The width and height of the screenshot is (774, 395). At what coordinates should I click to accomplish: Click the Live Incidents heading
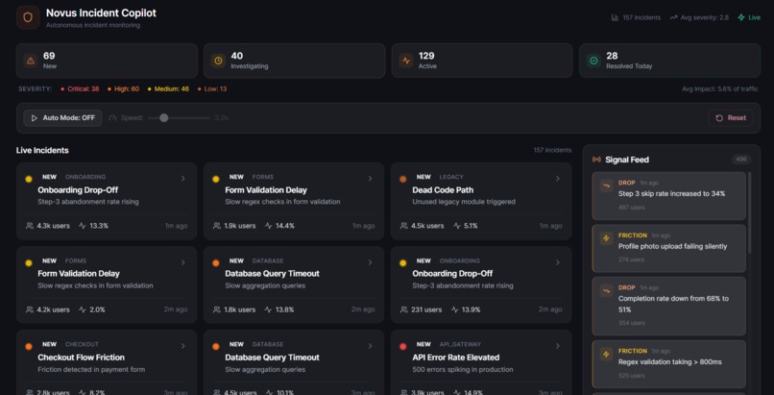(x=42, y=151)
